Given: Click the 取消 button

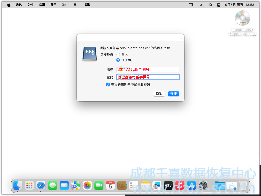Looking at the screenshot, I should 159,94.
